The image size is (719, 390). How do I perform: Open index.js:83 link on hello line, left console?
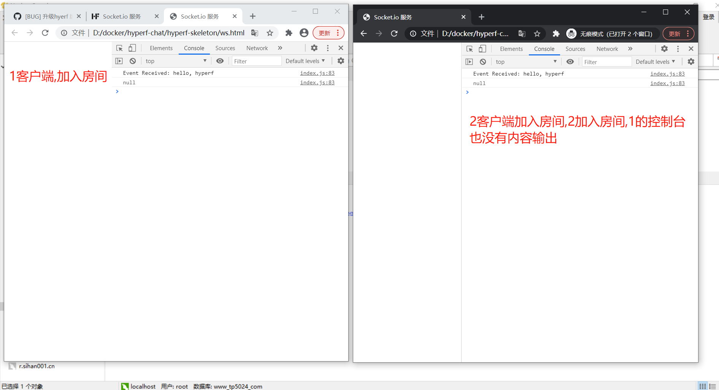point(317,73)
